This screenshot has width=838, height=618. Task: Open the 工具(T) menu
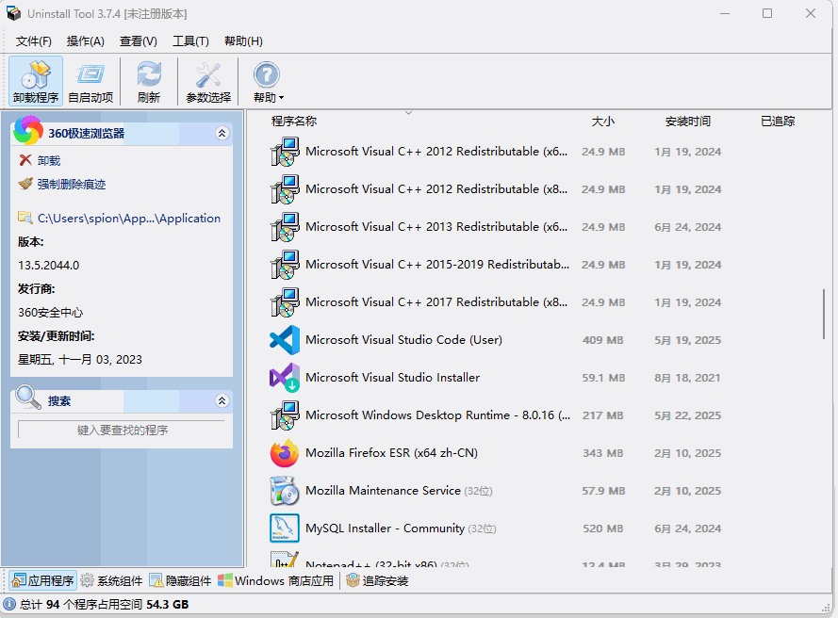190,41
